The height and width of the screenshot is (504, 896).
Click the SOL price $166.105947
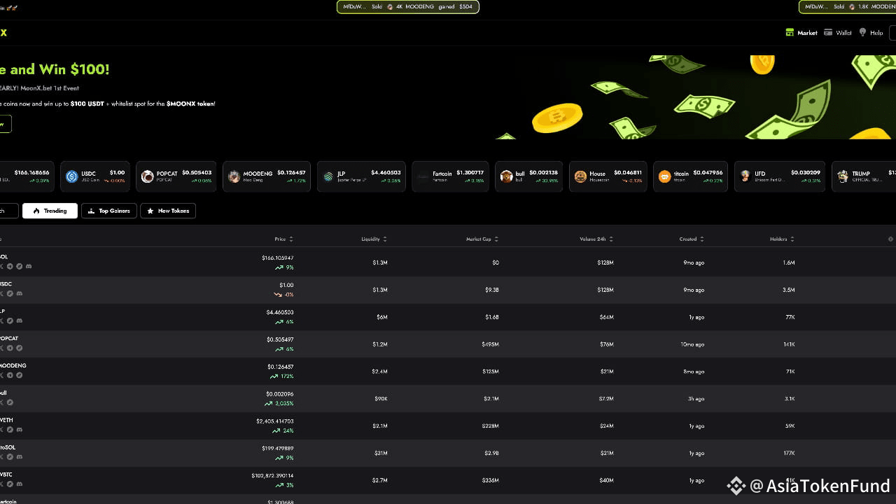coord(277,258)
